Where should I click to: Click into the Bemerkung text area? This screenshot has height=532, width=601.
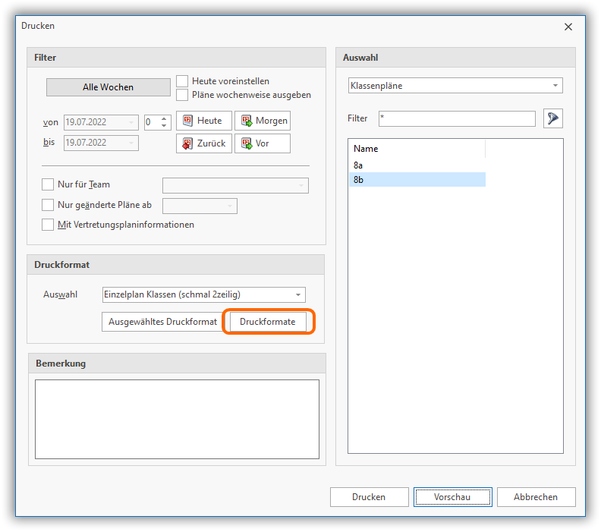click(x=177, y=419)
